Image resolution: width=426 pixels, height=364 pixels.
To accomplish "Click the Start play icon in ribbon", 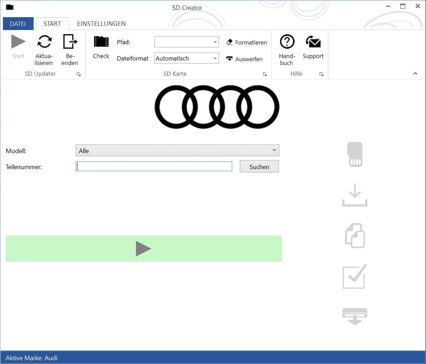I will pos(18,42).
